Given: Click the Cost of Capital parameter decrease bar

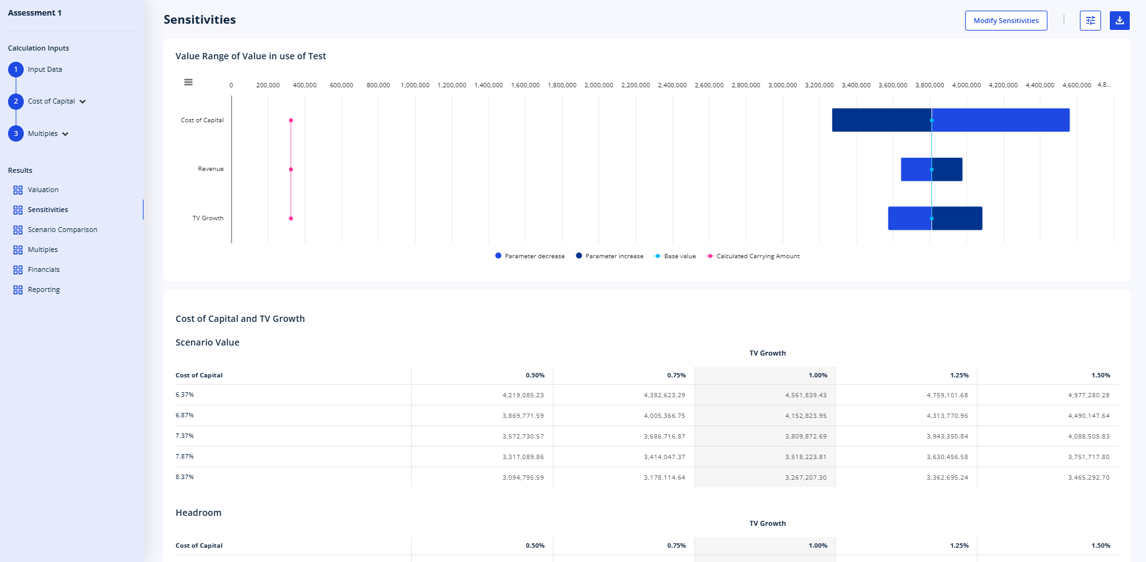Looking at the screenshot, I should click(1001, 120).
